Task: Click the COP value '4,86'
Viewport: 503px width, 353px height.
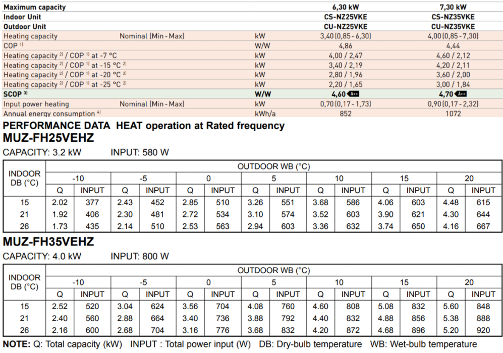Action: coord(346,46)
